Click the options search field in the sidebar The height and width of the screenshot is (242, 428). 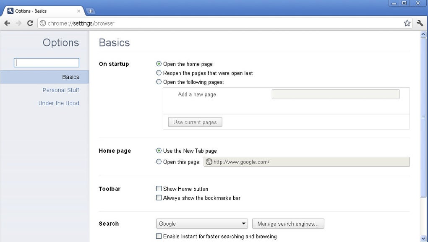point(47,62)
